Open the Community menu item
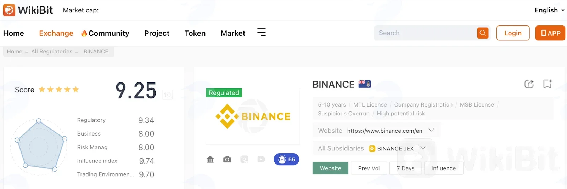Viewport: 567px width, 189px height. tap(105, 33)
